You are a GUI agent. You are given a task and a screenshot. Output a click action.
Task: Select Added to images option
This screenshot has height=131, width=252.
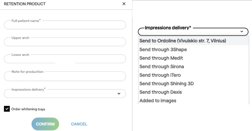pyautogui.click(x=158, y=101)
